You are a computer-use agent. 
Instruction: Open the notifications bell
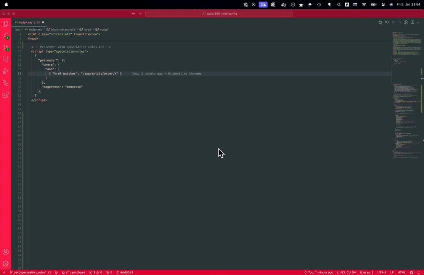pos(419,272)
